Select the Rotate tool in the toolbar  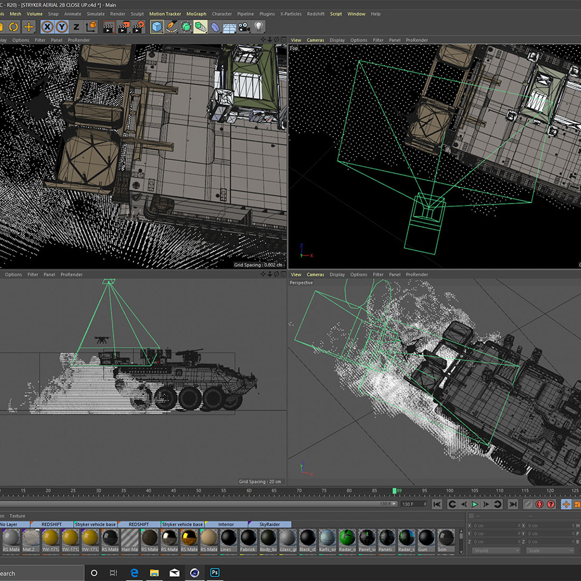[x=13, y=27]
